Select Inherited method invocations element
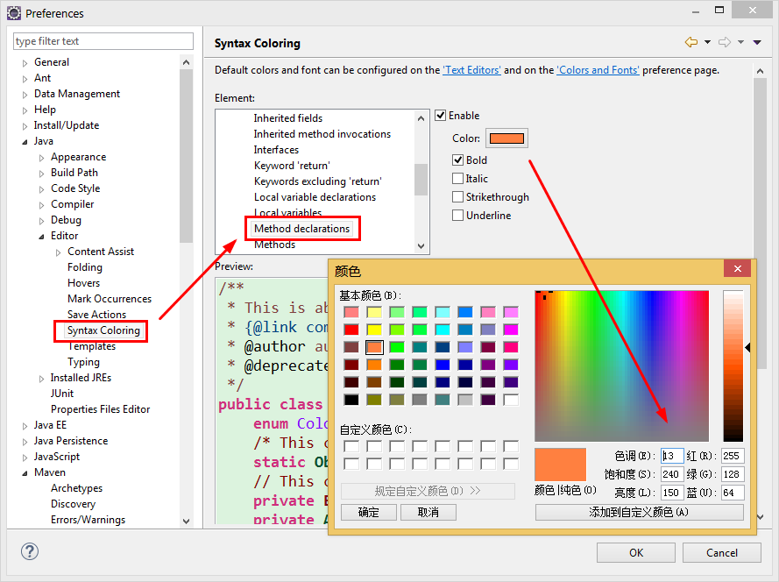The height and width of the screenshot is (582, 779). (322, 134)
